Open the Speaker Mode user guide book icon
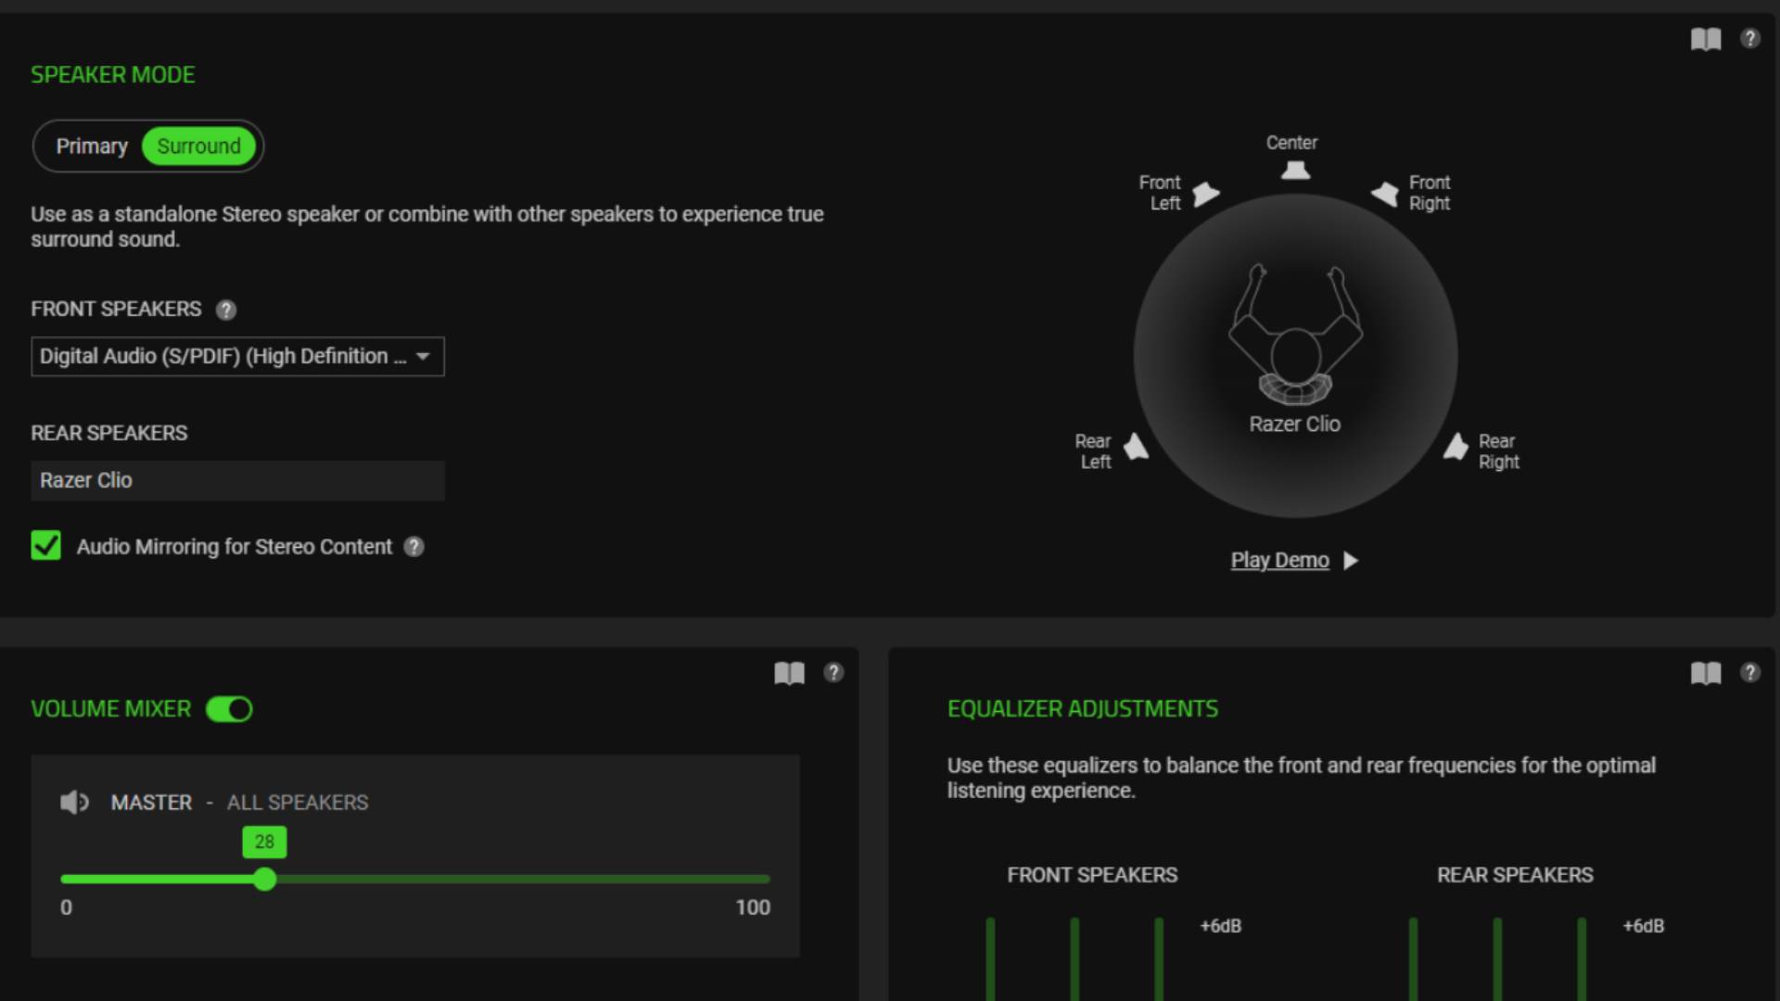The image size is (1780, 1001). (x=1705, y=39)
